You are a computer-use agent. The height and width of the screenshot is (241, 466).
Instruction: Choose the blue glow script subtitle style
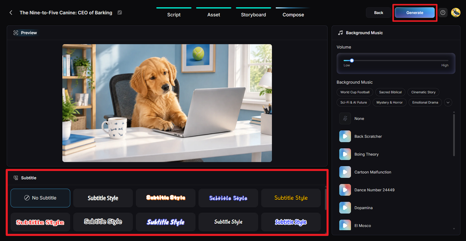click(228, 198)
